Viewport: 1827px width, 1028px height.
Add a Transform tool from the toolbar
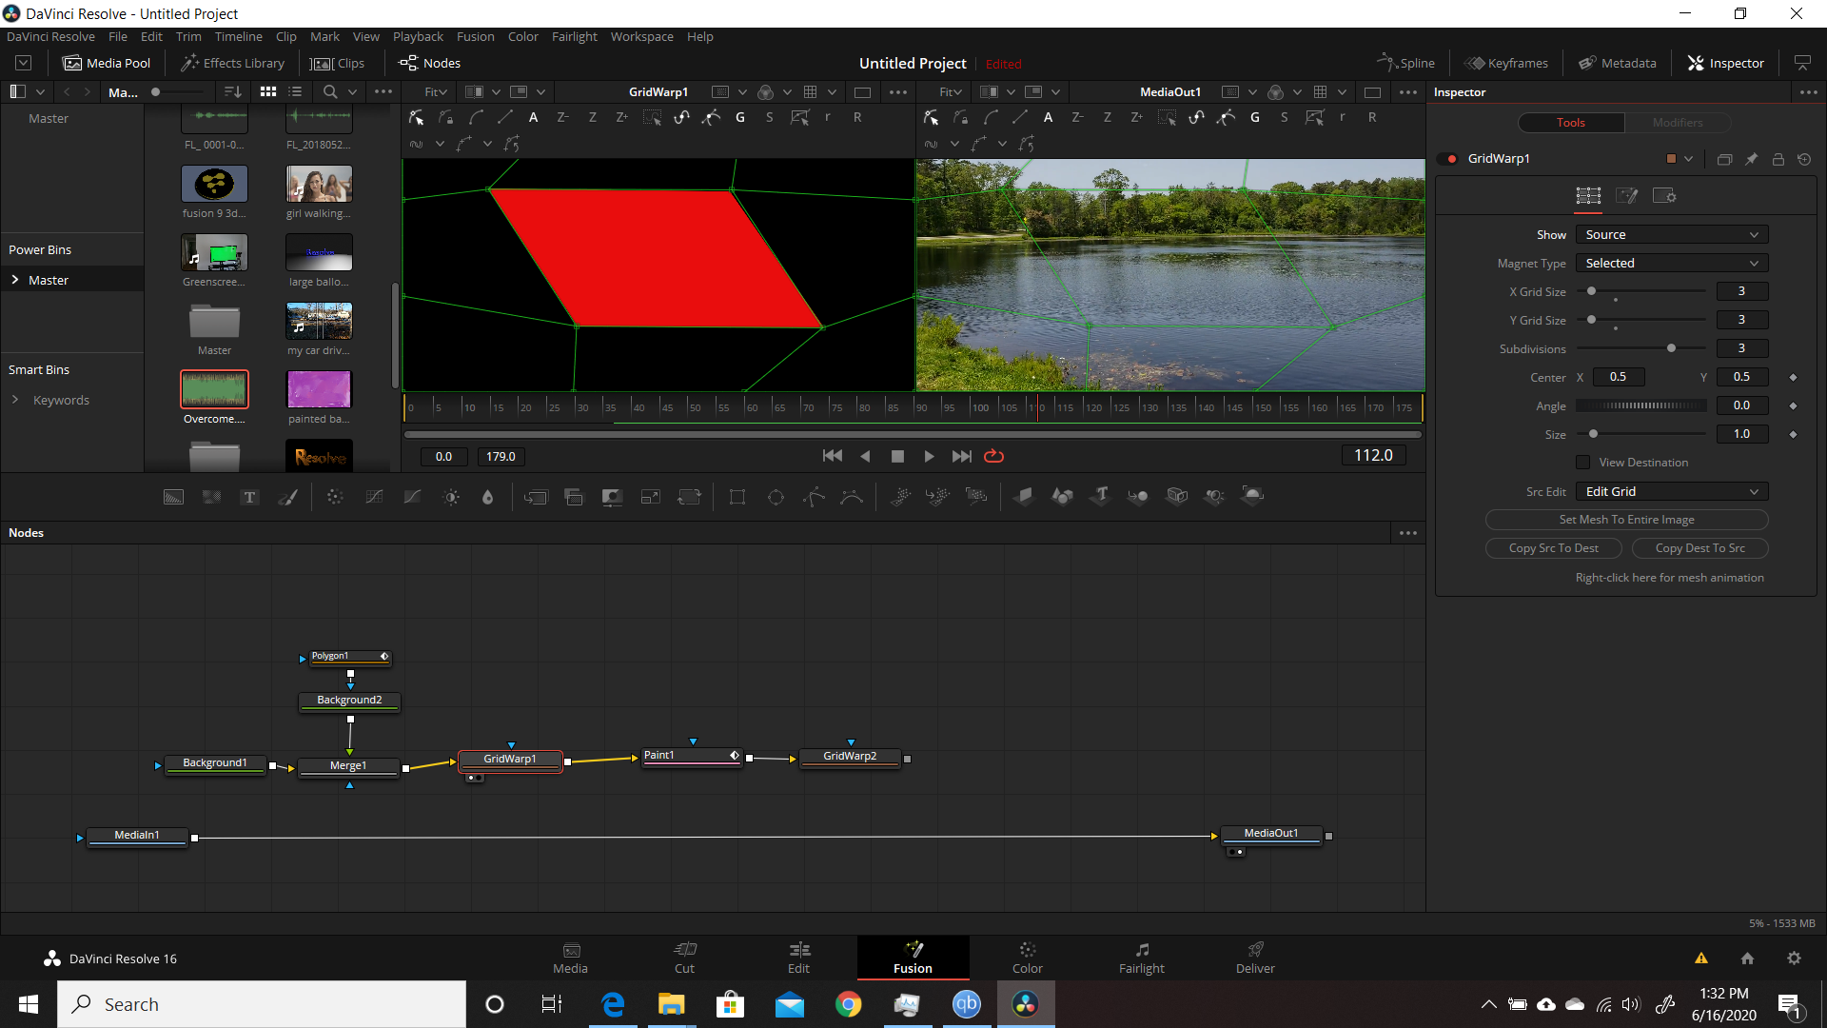point(689,497)
